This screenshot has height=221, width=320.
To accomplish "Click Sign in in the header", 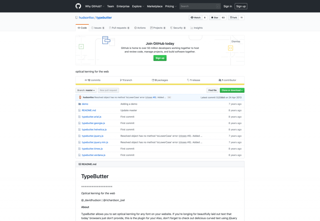I will pyautogui.click(x=227, y=6).
